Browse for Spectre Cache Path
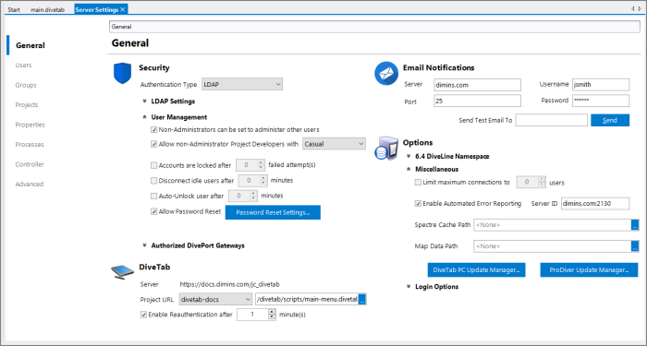Image resolution: width=647 pixels, height=346 pixels. [x=635, y=225]
